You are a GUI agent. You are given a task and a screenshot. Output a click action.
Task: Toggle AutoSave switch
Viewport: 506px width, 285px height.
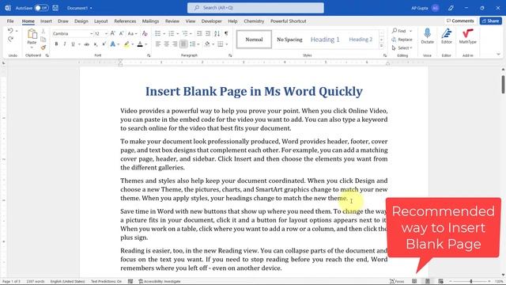[x=42, y=8]
